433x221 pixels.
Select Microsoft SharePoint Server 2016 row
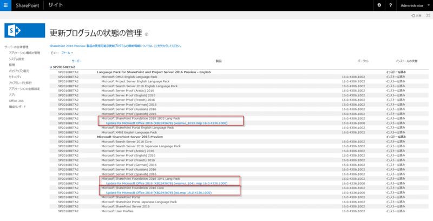[x=239, y=206]
